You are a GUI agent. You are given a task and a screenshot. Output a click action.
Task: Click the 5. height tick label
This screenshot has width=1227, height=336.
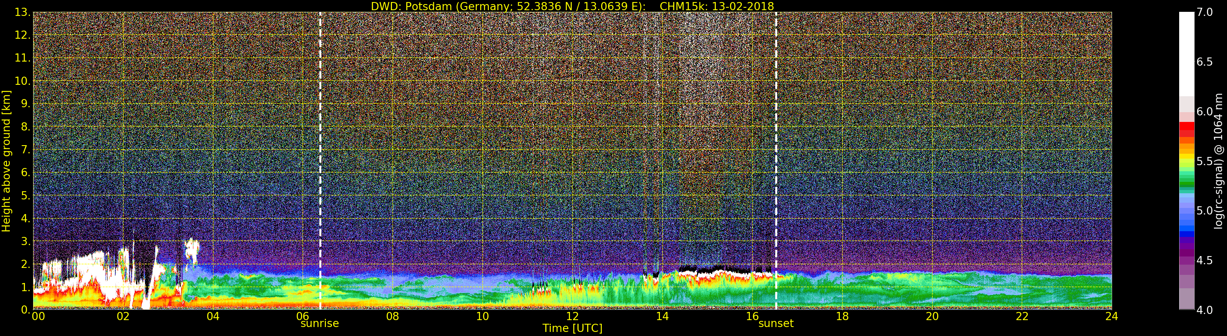click(x=25, y=195)
